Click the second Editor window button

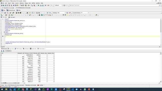(x=18, y=10)
